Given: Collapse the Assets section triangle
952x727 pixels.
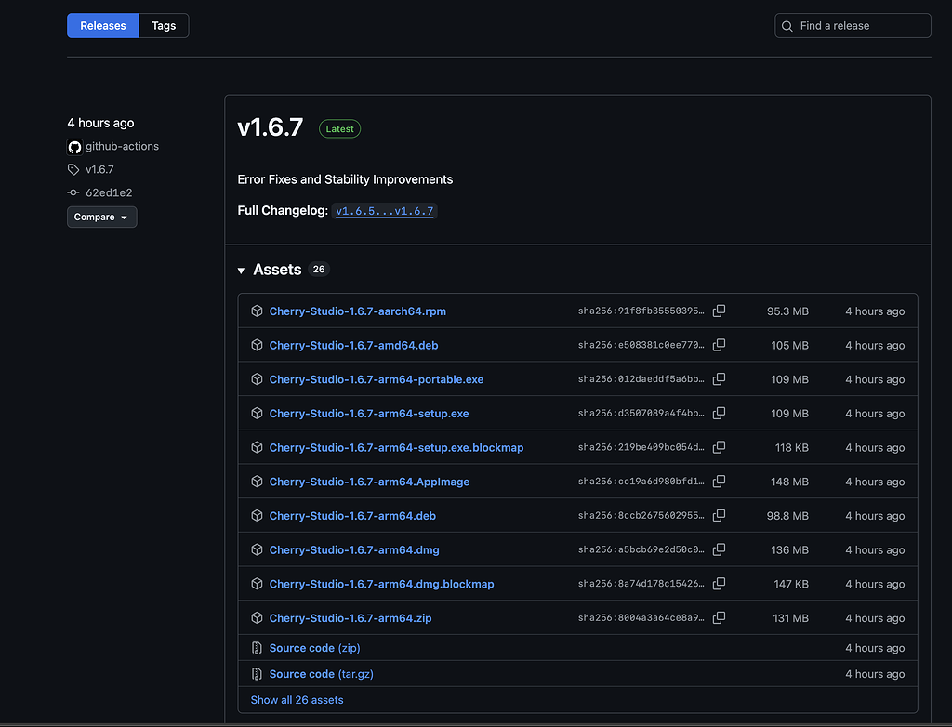Looking at the screenshot, I should 241,271.
